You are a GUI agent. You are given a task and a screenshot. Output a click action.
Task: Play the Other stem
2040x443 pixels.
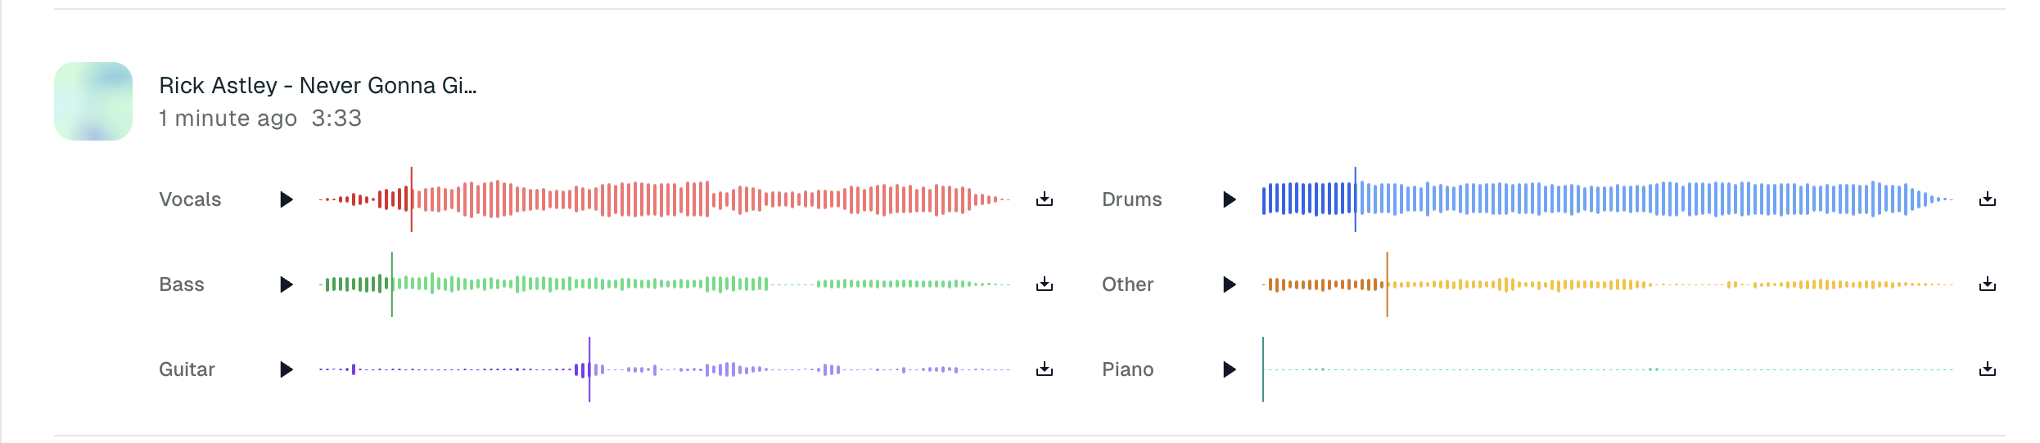[1229, 284]
